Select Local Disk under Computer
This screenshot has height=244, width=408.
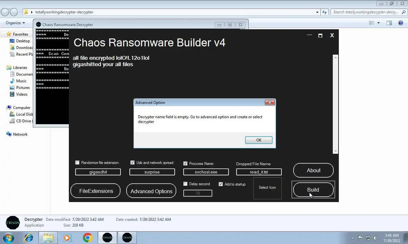point(25,114)
